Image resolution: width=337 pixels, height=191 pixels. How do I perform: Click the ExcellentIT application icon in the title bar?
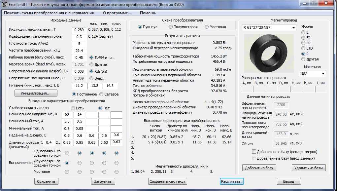[4, 4]
